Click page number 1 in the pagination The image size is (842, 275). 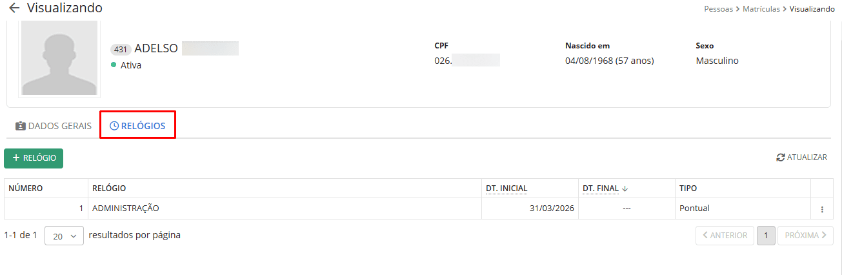pyautogui.click(x=766, y=236)
